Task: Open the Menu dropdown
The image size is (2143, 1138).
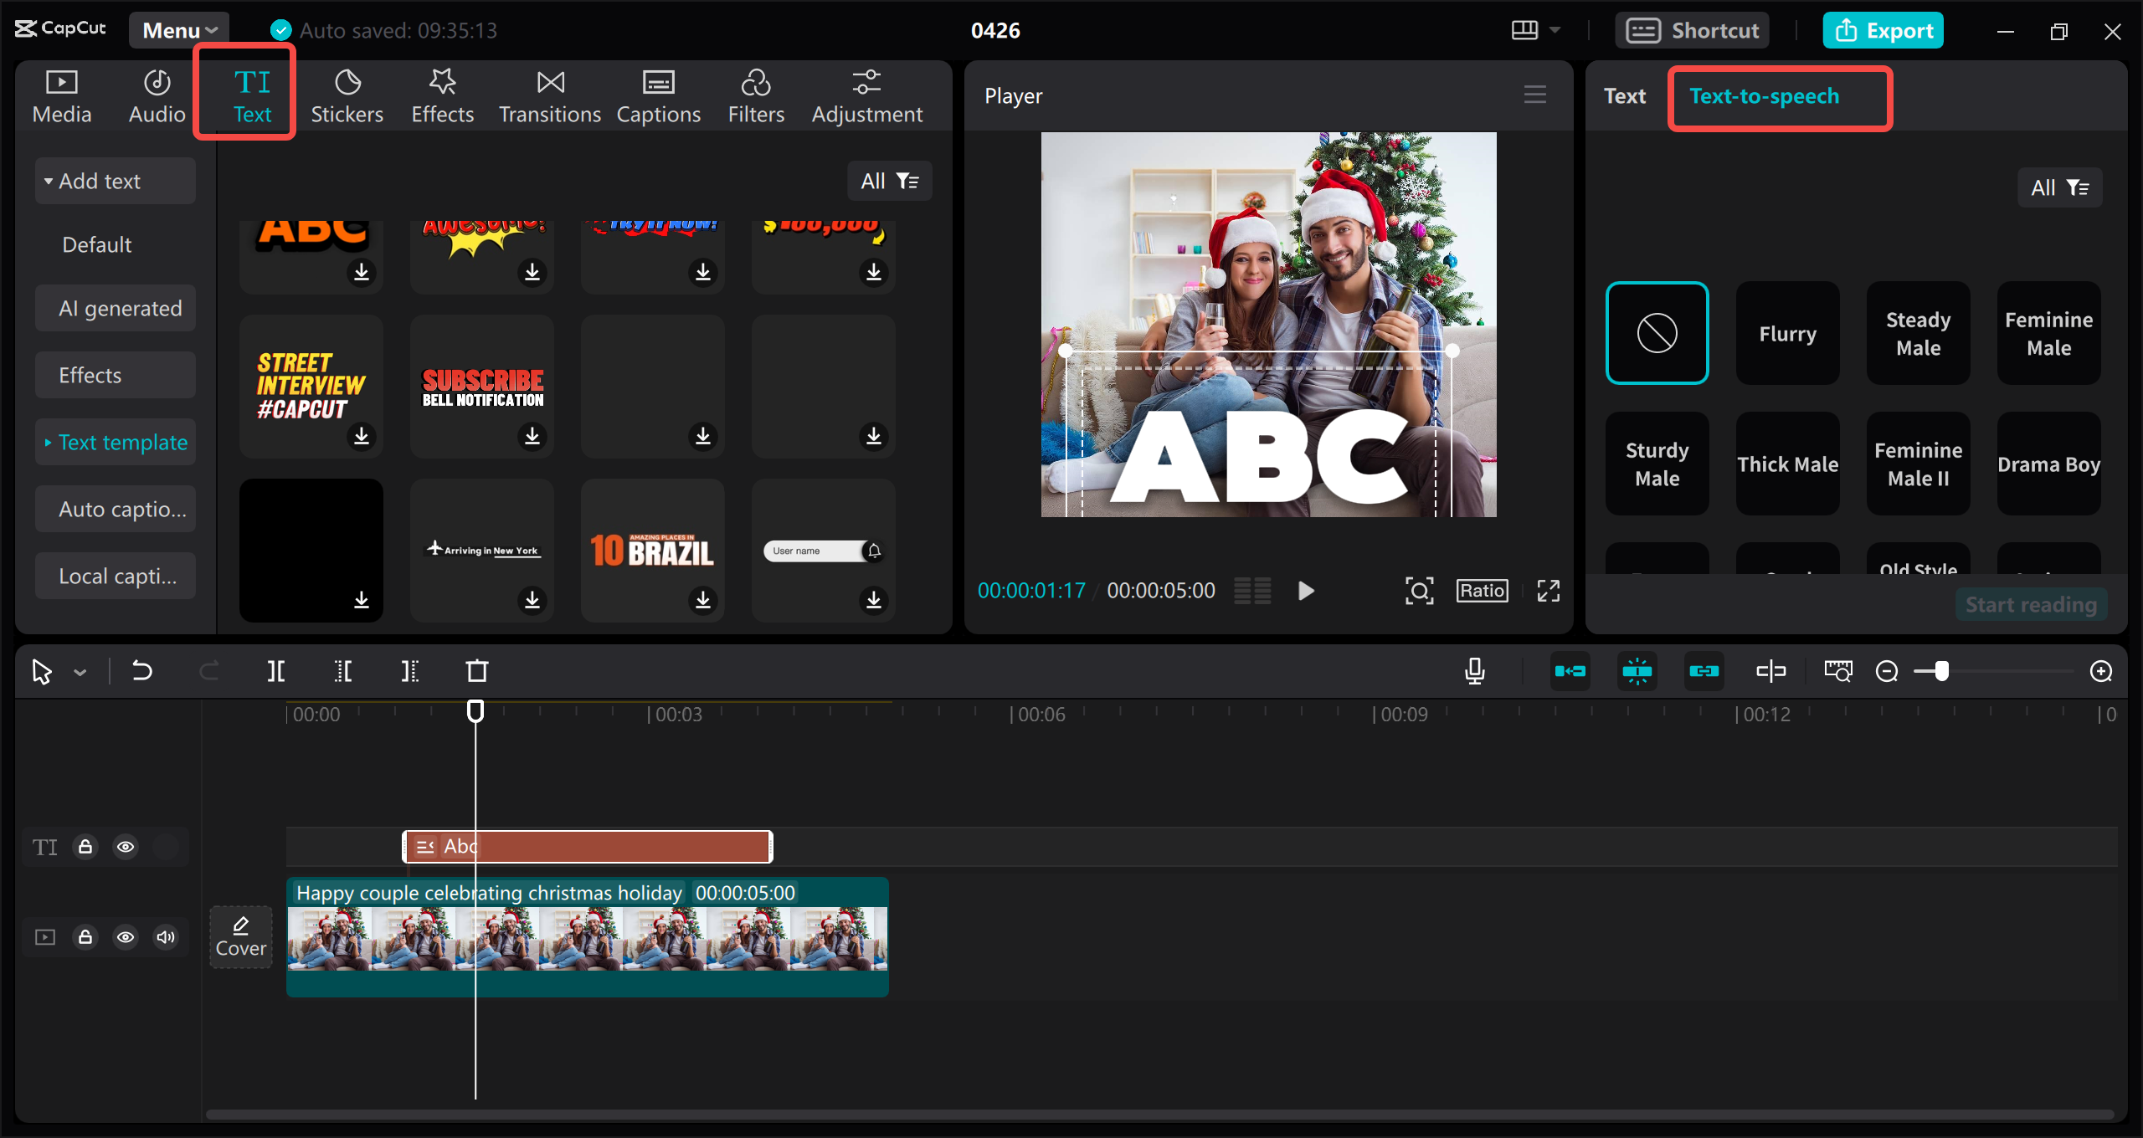Action: [x=179, y=30]
